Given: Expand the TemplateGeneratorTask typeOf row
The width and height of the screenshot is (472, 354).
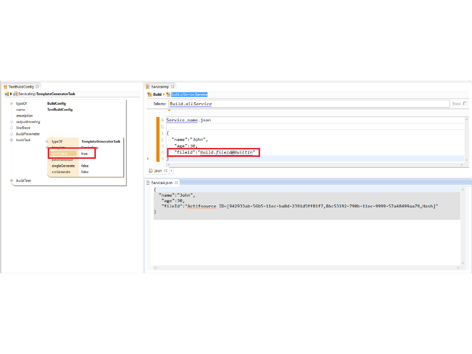Looking at the screenshot, I should (47, 142).
